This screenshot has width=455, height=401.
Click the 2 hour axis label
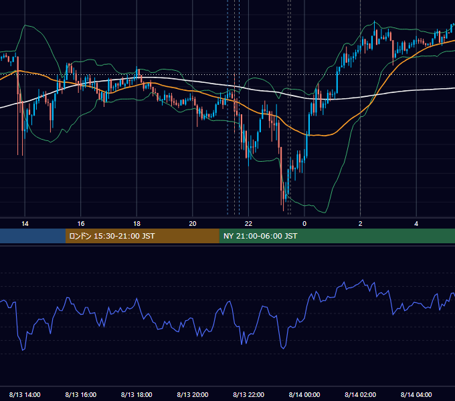point(360,224)
